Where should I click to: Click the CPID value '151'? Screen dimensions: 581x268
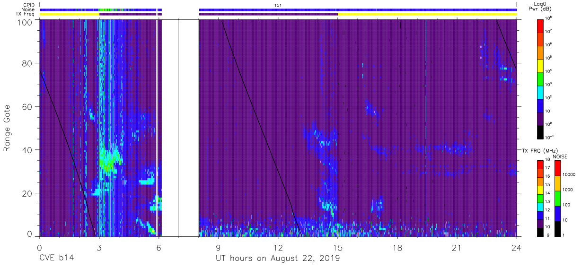[x=278, y=5]
